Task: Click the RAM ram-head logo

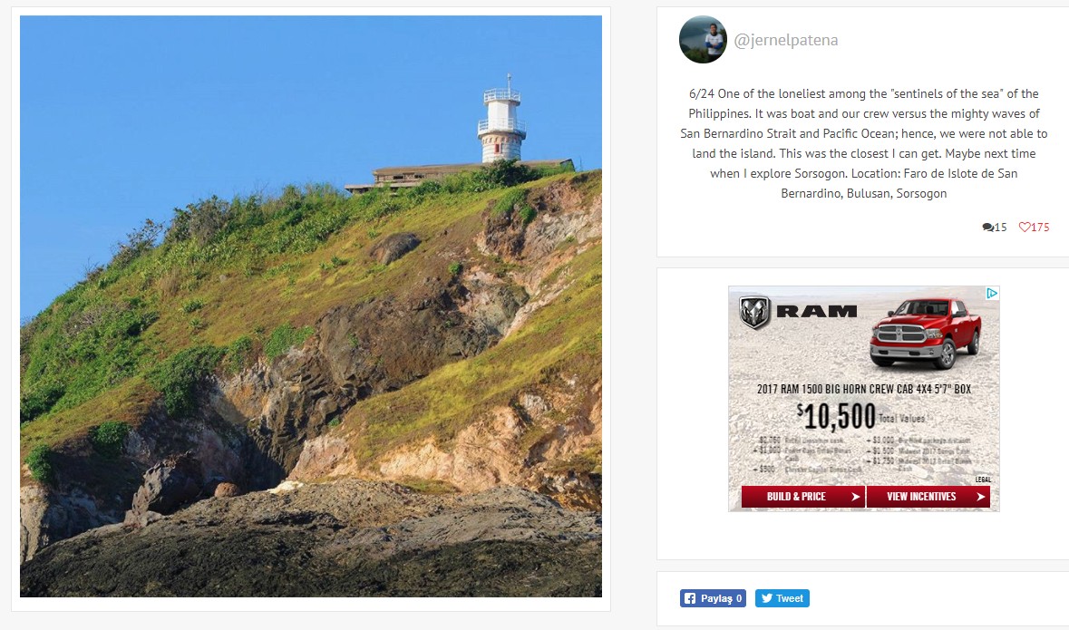Action: click(x=754, y=312)
